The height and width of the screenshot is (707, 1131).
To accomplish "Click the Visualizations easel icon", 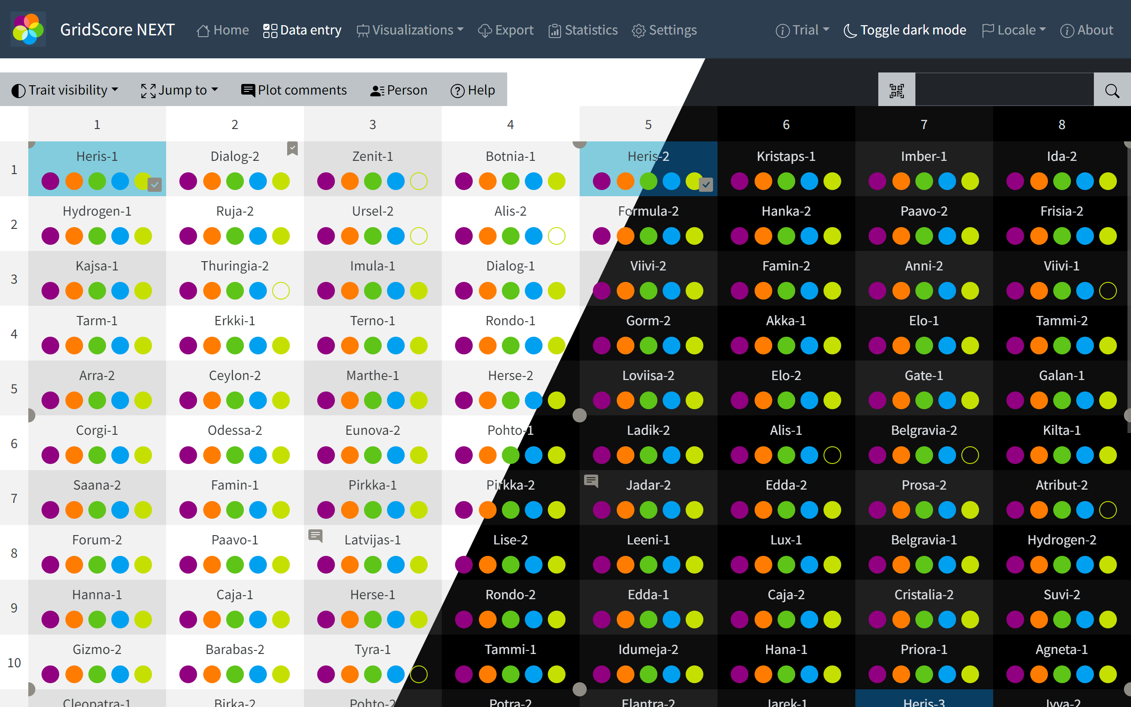I will [363, 31].
